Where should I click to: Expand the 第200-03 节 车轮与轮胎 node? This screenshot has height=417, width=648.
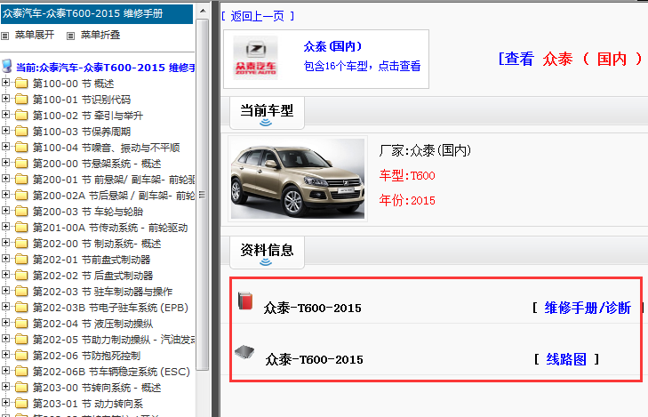5,210
